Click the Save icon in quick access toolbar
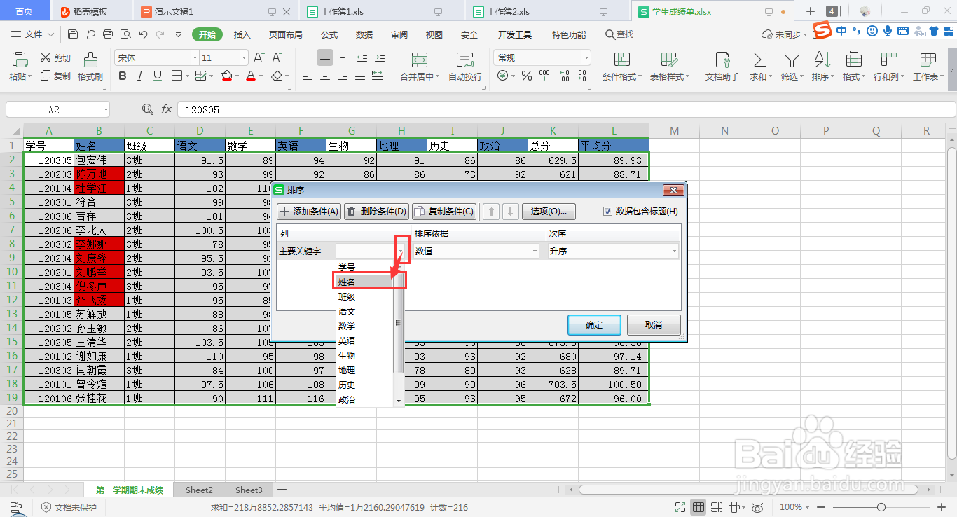Screen dimensions: 957x517 [73, 34]
